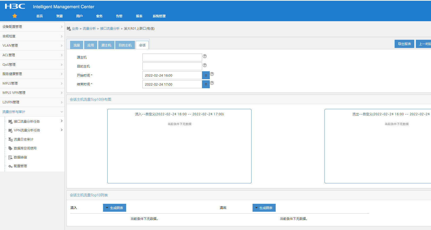Open the 告警 top menu
The image size is (431, 230).
[119, 16]
